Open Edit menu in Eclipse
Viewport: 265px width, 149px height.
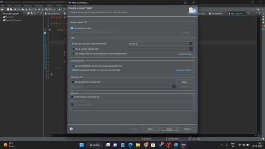[x=9, y=5]
